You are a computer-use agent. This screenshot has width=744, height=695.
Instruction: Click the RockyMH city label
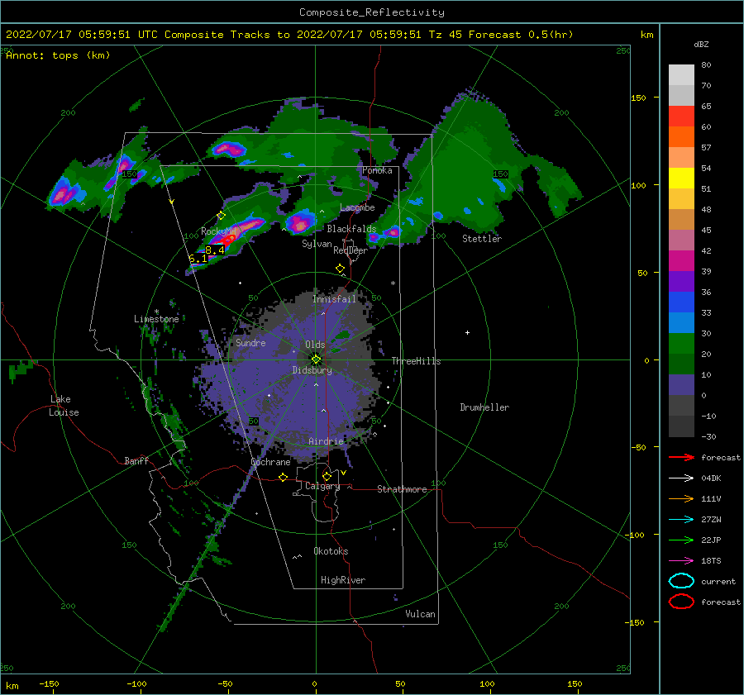click(218, 231)
